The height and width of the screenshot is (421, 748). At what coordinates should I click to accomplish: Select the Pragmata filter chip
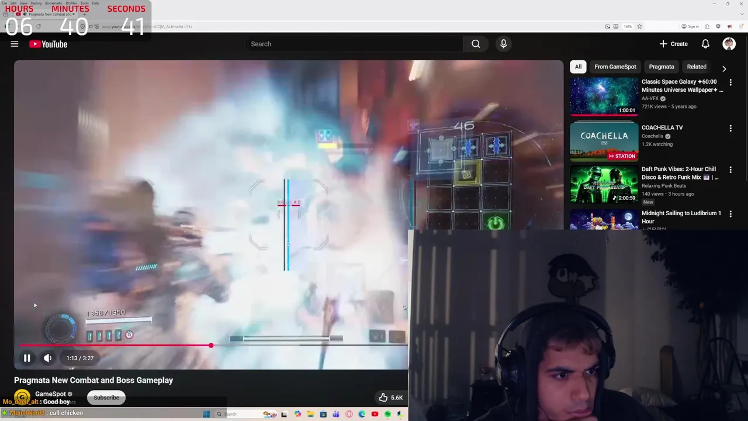click(x=662, y=67)
